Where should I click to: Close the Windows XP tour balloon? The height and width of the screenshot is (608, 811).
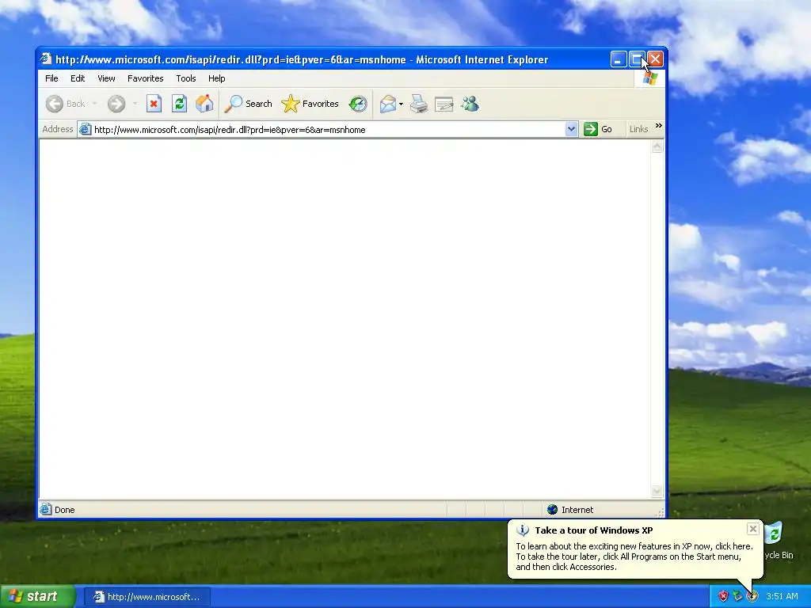tap(753, 529)
